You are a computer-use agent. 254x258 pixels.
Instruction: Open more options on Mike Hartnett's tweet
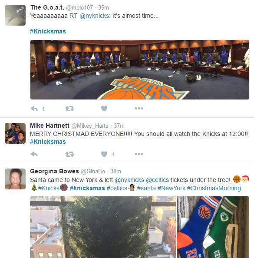139,154
